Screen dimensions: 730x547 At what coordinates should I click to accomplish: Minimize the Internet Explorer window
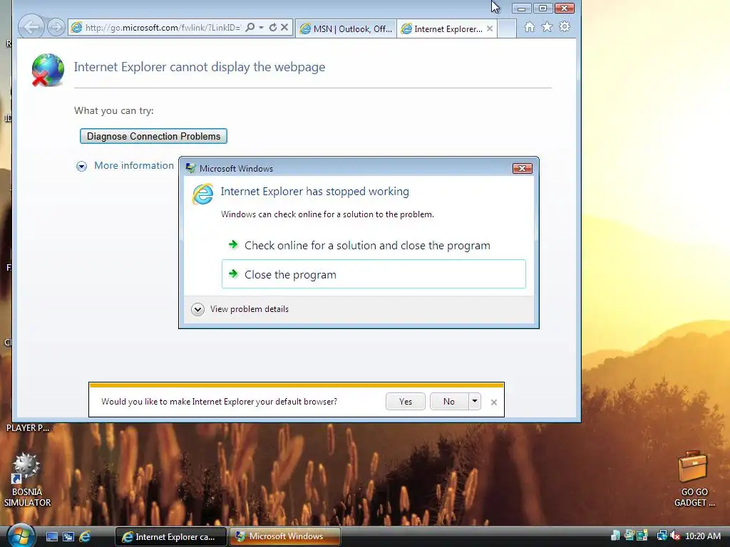click(521, 9)
